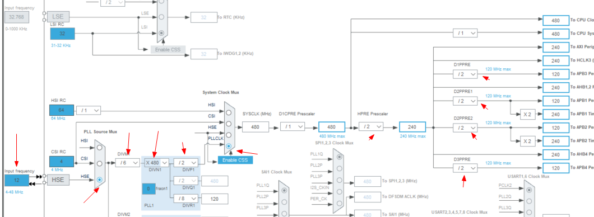The width and height of the screenshot is (594, 217).
Task: Click the X 2 multiplier before APB1 Timer
Action: (527, 114)
